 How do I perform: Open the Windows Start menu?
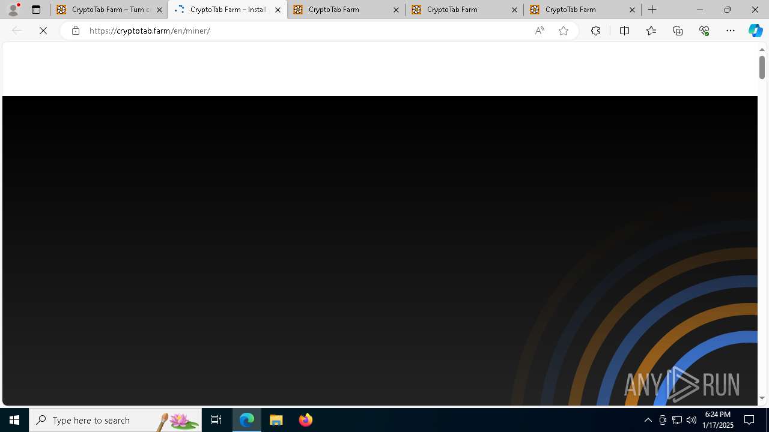tap(14, 420)
